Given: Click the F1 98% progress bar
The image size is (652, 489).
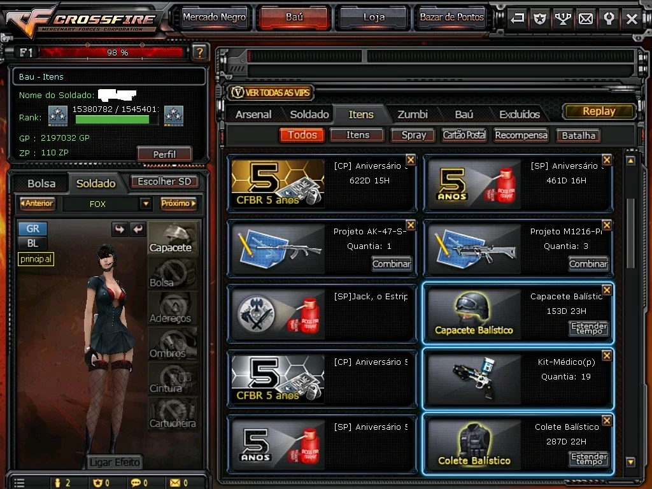Looking at the screenshot, I should pos(111,52).
